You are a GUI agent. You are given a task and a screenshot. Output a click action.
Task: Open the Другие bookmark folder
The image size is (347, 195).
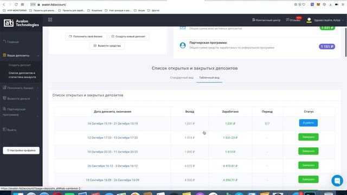pyautogui.click(x=153, y=10)
